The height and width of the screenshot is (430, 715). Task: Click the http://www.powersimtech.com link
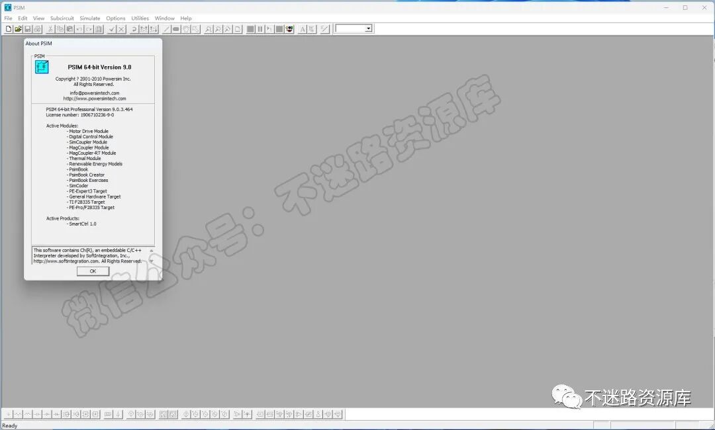point(95,99)
